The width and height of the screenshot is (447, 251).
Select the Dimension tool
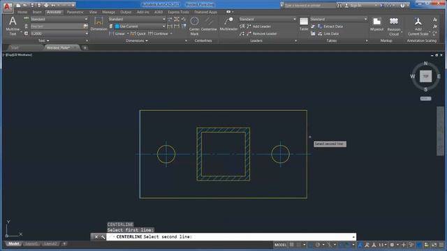(98, 24)
